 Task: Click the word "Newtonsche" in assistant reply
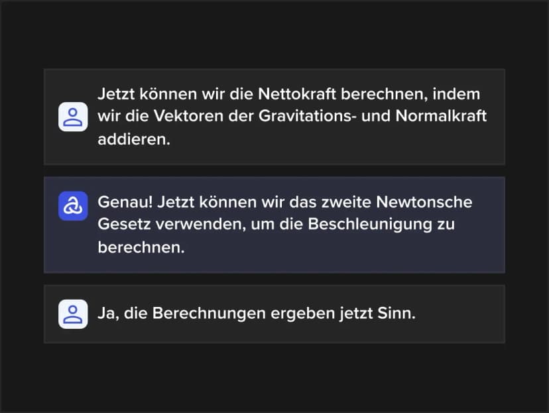tap(424, 202)
